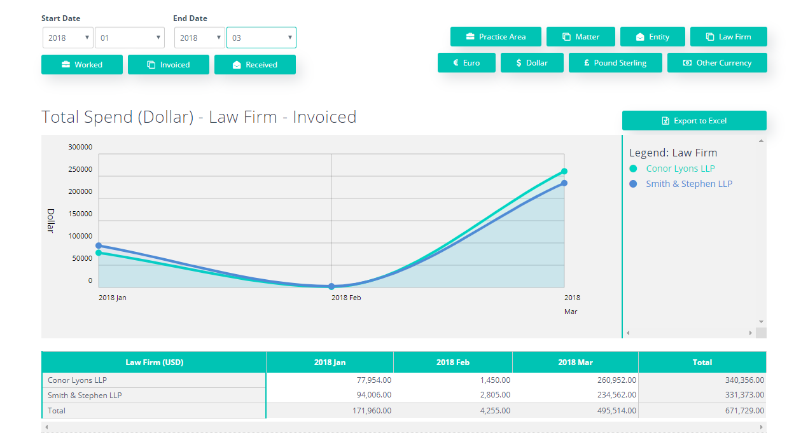801x442 pixels.
Task: Toggle Conor Lyons LLP in legend
Action: point(680,168)
